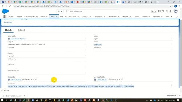
Task: Reload the browser page
Action: click(x=10, y=6)
